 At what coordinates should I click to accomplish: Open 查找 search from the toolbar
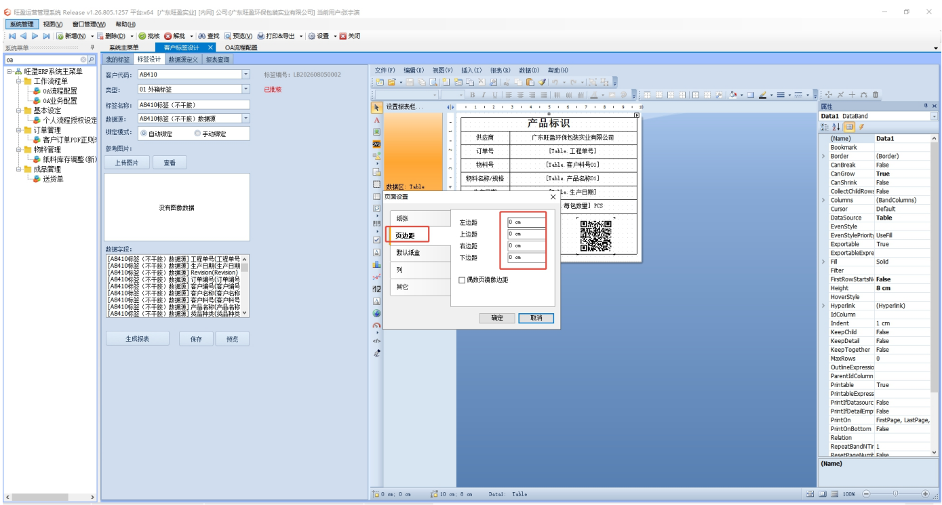point(209,36)
